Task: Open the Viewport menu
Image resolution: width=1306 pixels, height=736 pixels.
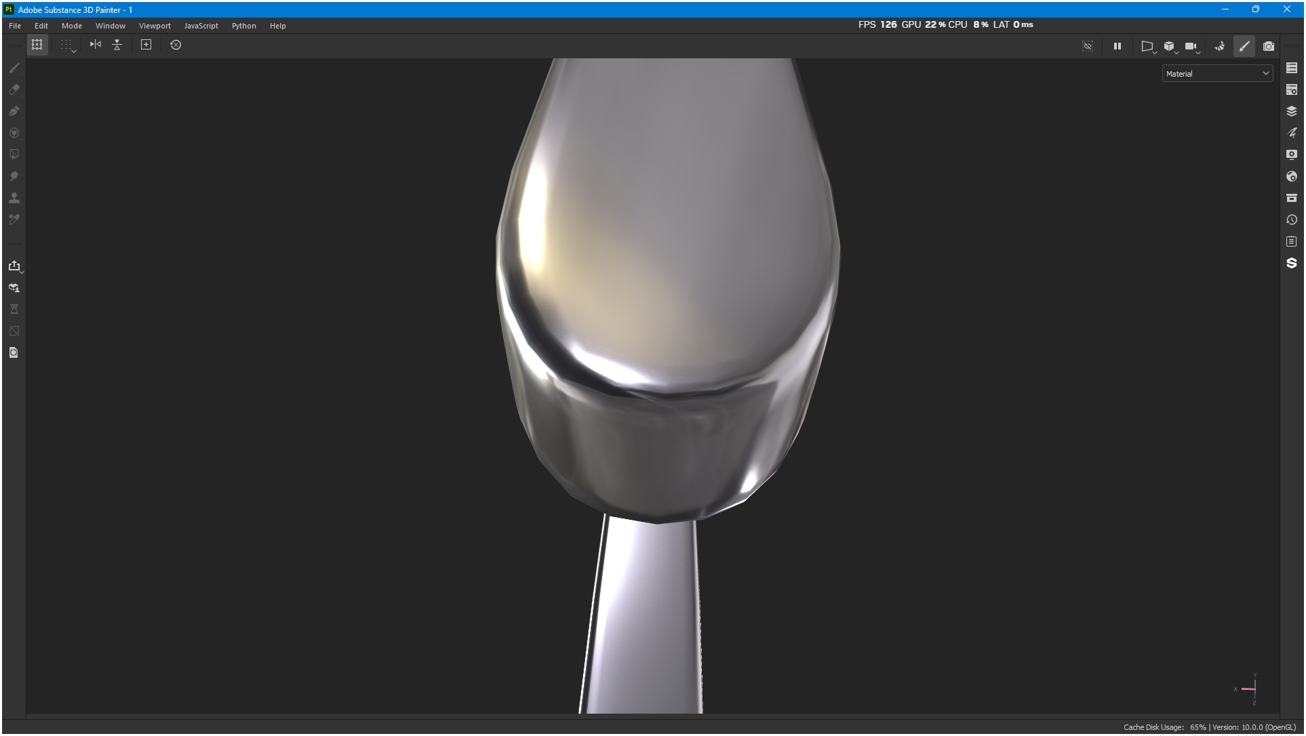Action: tap(155, 26)
